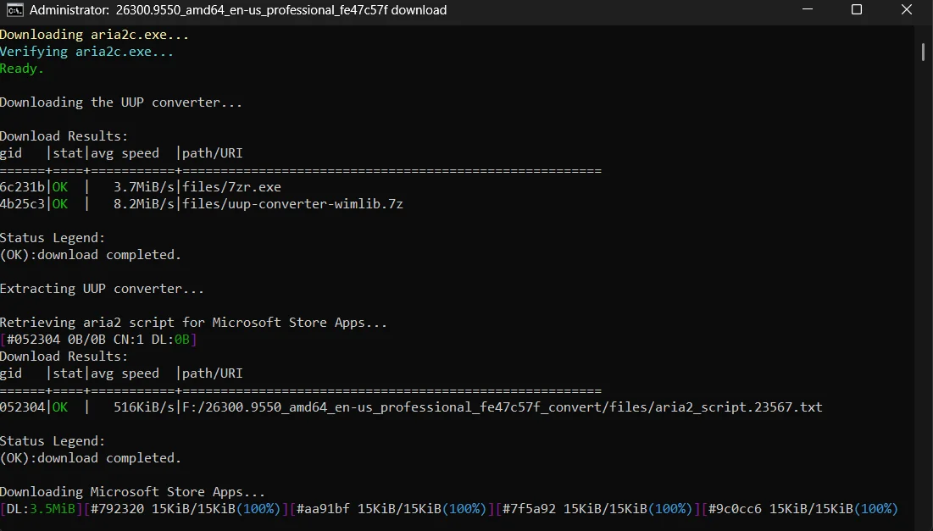Close the Administrator download console window
Screen dimensions: 933x531
(x=906, y=9)
